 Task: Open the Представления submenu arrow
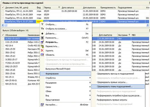[x=90, y=100]
